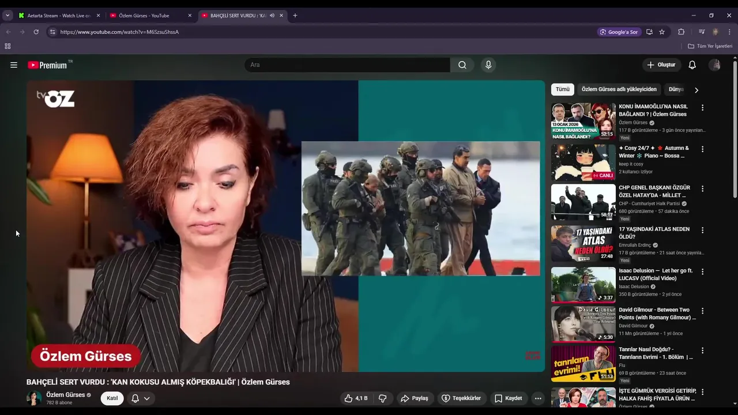Screen dimensions: 738x415
Task: Select the Dünya filter chip
Action: (676, 89)
